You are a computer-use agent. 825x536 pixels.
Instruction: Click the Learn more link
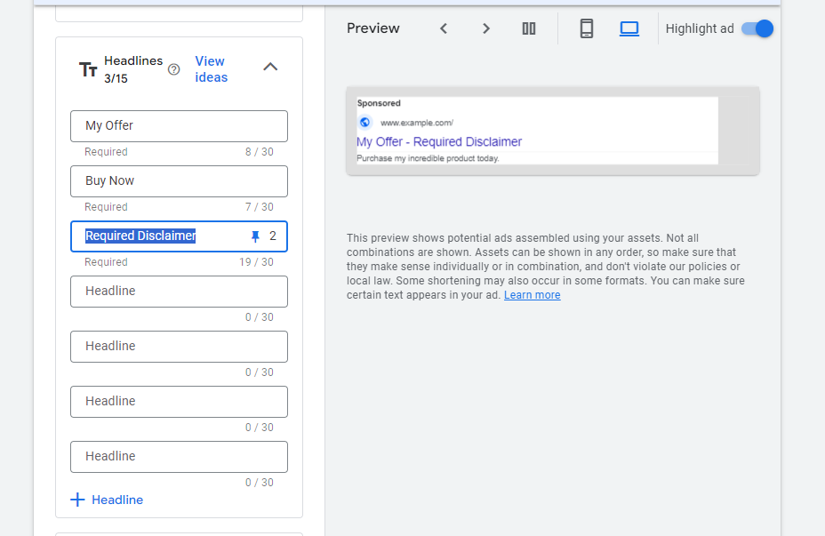(x=532, y=294)
